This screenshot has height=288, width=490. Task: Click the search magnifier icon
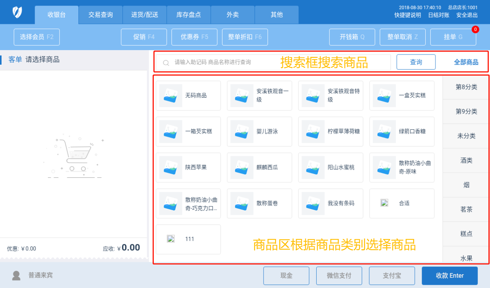coord(166,63)
